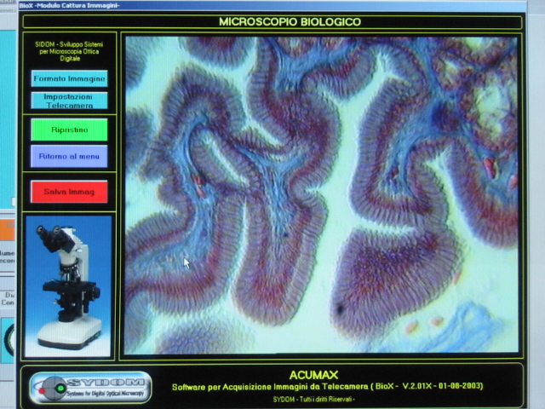
Task: Click the BioX Modulo Cattura Immagini title bar
Action: point(272,6)
